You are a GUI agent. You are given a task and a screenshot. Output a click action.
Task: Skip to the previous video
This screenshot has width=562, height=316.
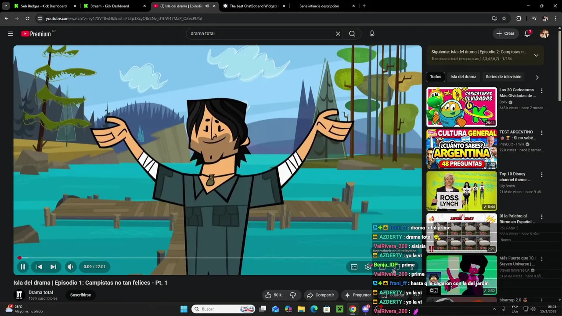[39, 266]
